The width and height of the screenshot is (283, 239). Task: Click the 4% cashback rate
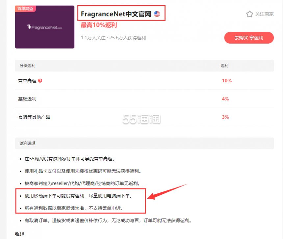225,99
